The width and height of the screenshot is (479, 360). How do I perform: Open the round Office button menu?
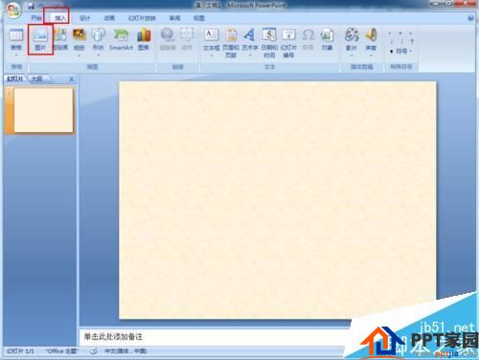coord(12,10)
